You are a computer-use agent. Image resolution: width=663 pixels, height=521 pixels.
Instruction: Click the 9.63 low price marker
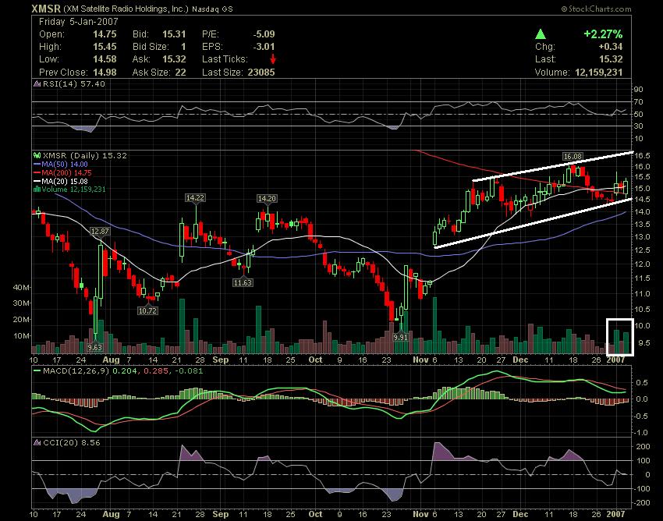94,347
